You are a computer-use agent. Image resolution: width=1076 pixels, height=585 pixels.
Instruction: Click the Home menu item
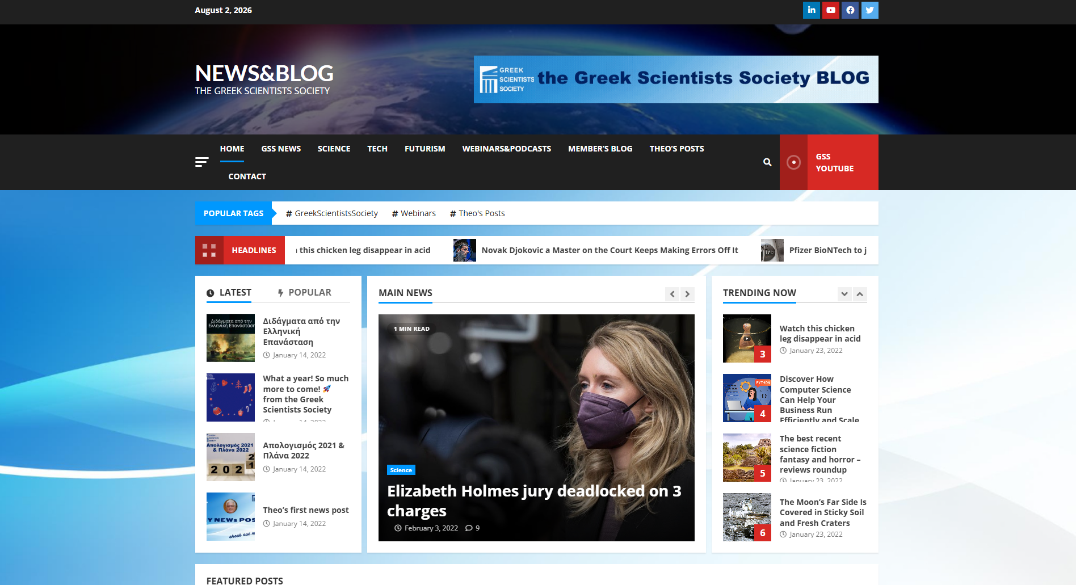tap(232, 149)
